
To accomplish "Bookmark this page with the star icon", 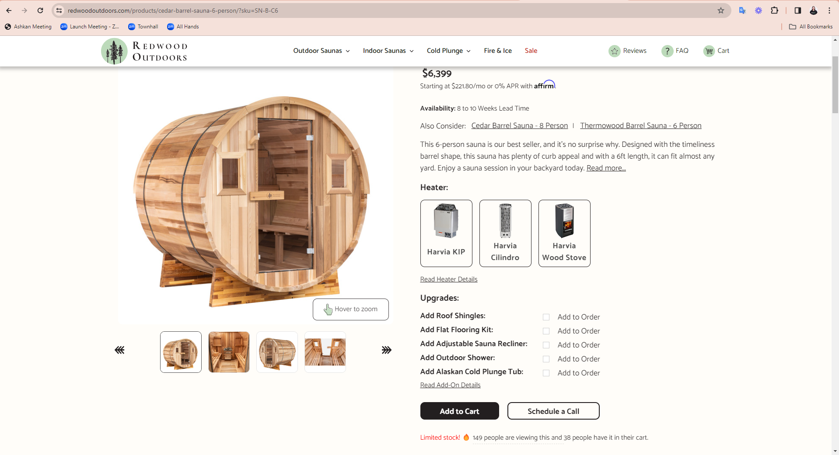I will (x=721, y=10).
